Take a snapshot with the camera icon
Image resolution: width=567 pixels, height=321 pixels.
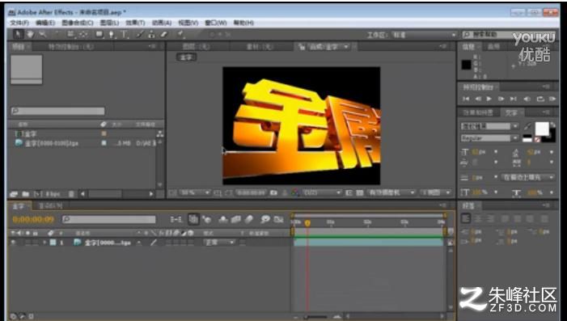pyautogui.click(x=273, y=193)
